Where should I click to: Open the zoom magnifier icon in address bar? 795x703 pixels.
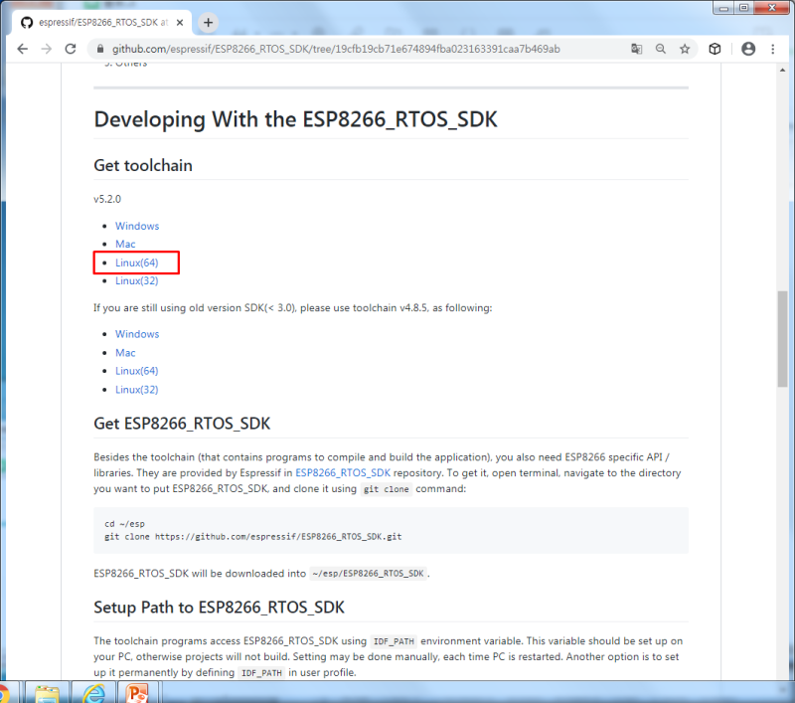pos(661,49)
